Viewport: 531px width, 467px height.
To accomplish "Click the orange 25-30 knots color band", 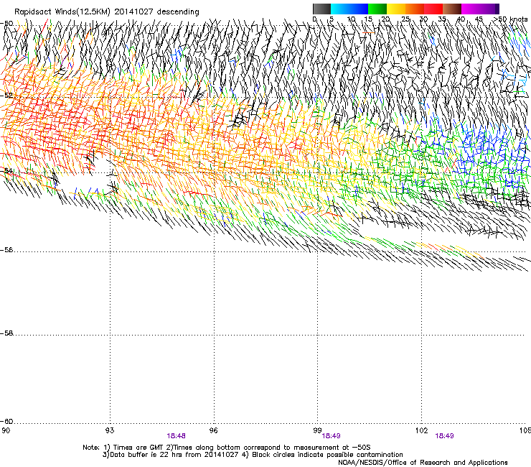I will coord(415,9).
